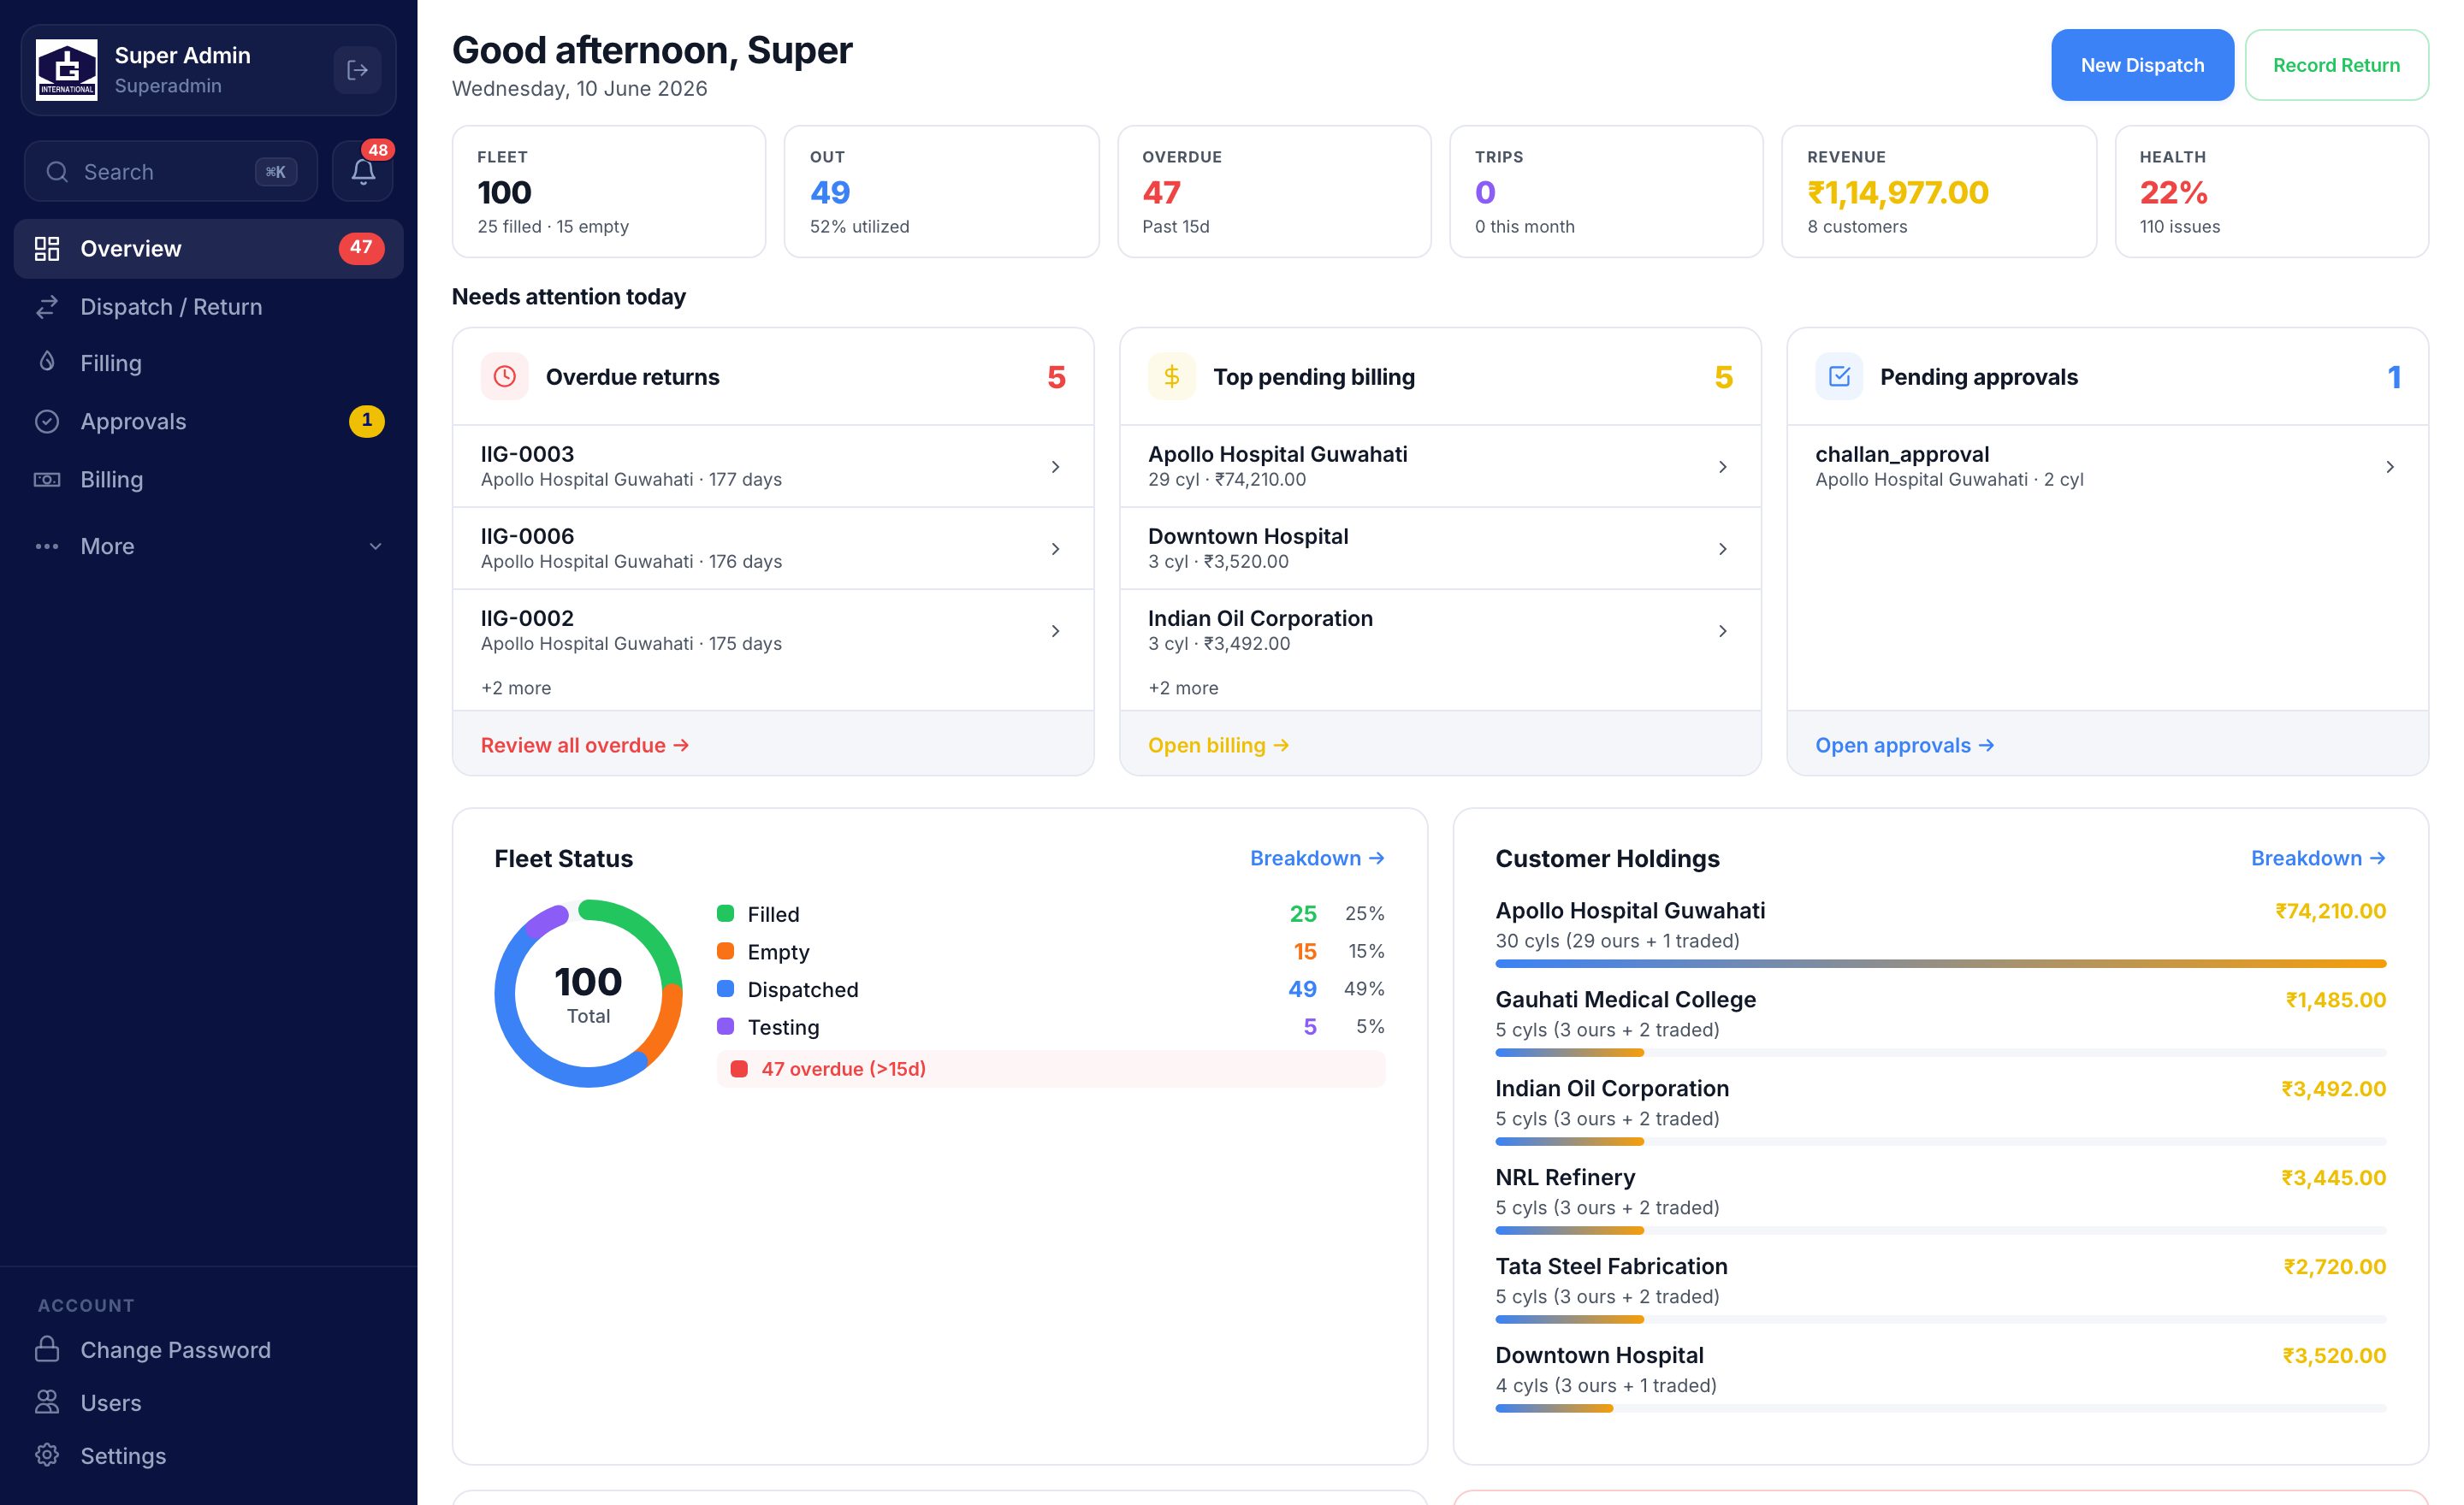This screenshot has width=2464, height=1505.
Task: Click the Fleet Status donut chart
Action: [x=589, y=994]
